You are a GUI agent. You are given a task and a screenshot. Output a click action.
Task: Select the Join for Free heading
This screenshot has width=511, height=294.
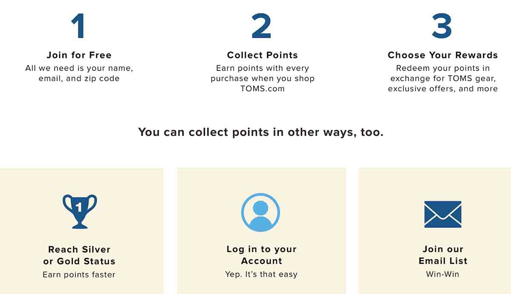pos(79,55)
